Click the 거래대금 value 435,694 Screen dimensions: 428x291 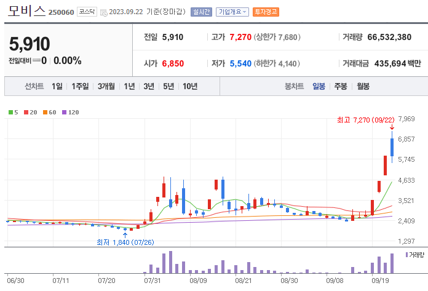point(390,63)
